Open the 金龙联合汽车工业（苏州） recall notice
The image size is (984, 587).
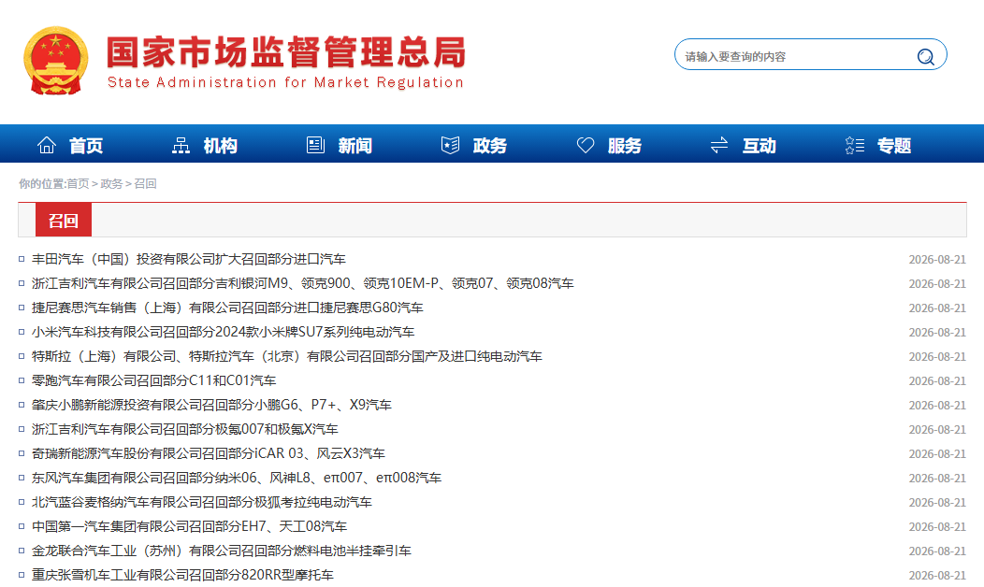pyautogui.click(x=222, y=551)
